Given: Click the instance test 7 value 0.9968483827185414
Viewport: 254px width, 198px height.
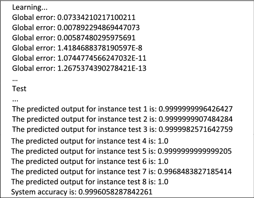Looking at the screenshot, I should 200,172.
